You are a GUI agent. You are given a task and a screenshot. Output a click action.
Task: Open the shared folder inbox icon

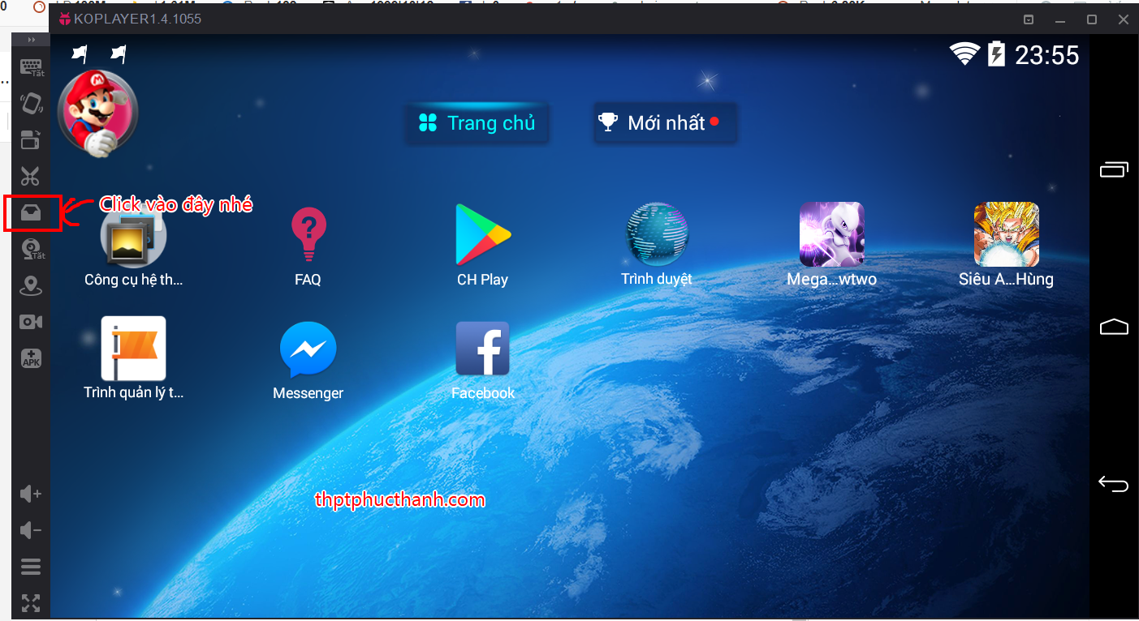(x=31, y=213)
